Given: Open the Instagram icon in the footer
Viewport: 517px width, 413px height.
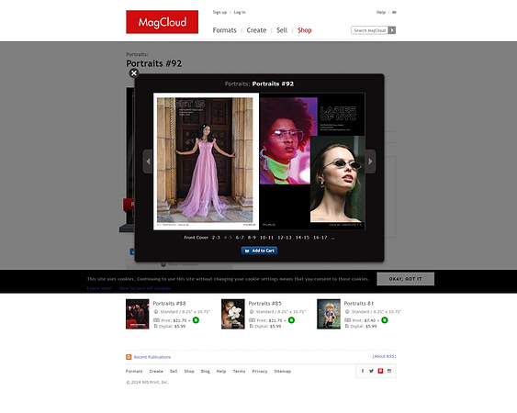Looking at the screenshot, I should (x=389, y=371).
